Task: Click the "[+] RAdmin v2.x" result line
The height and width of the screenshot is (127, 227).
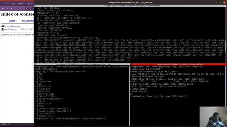Action: click(x=43, y=116)
